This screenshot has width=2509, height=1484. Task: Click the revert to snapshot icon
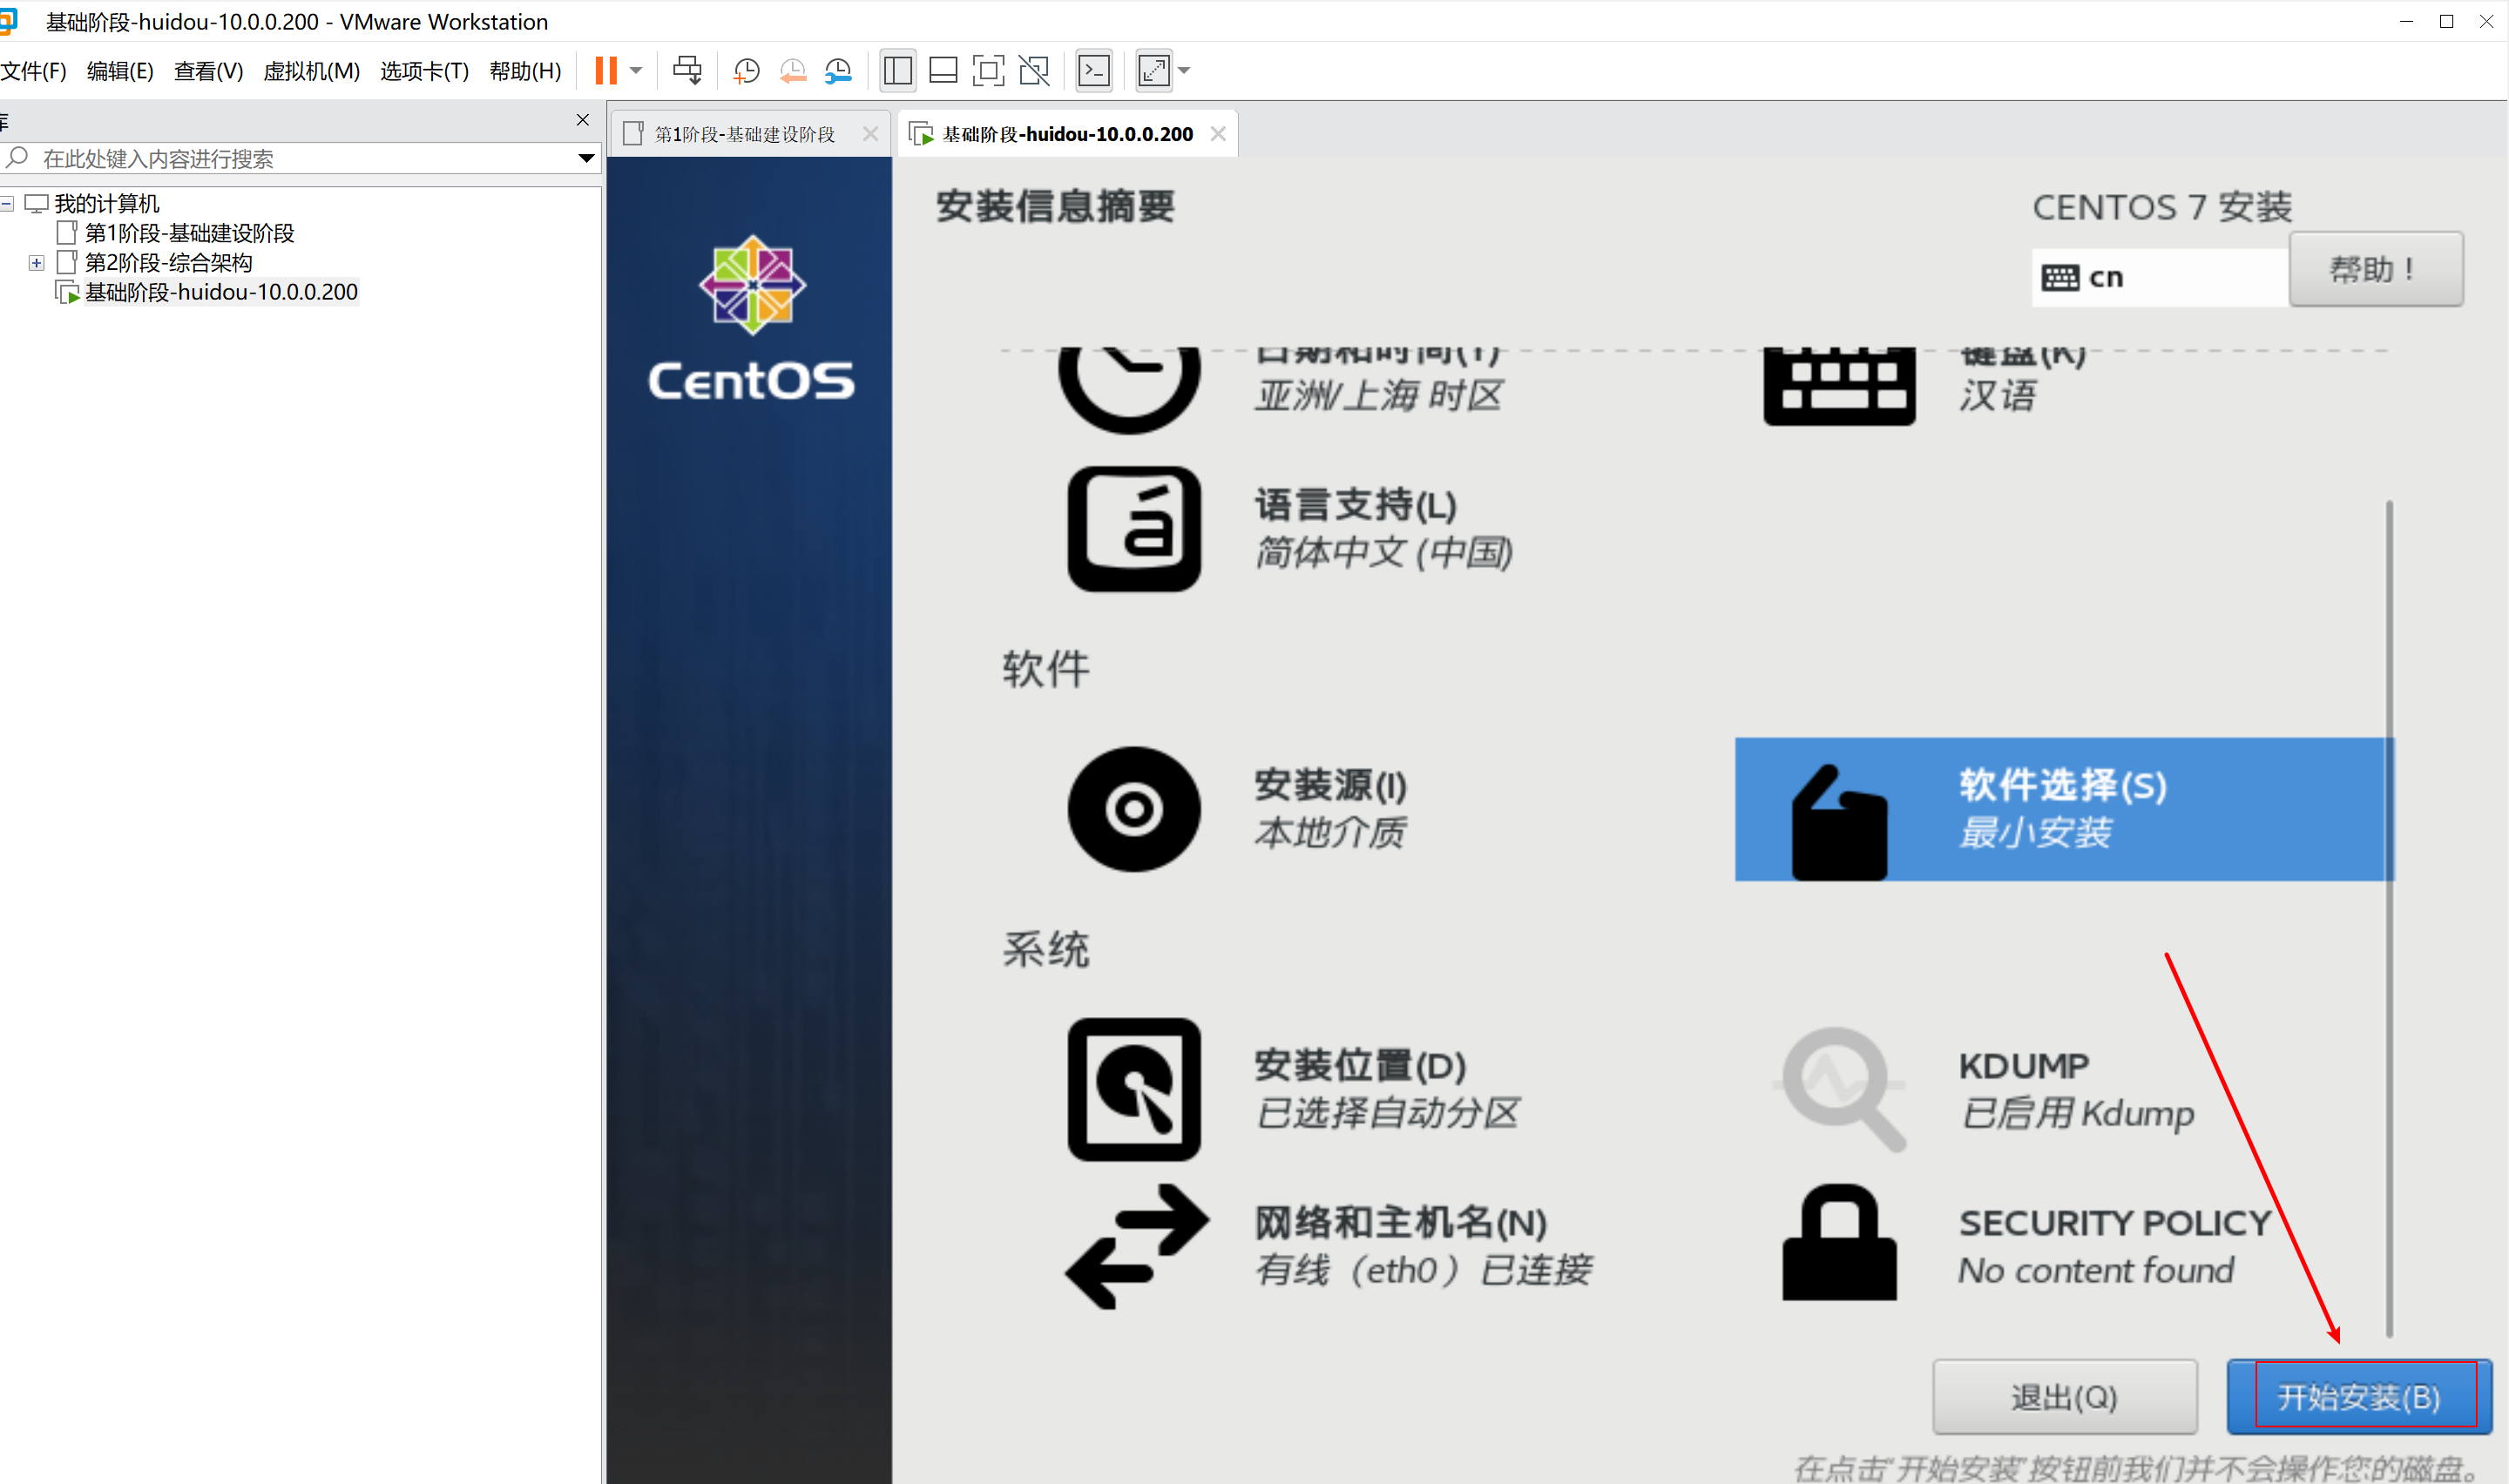[x=792, y=70]
